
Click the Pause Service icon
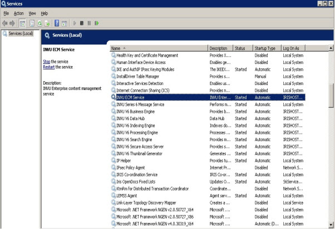click(x=89, y=23)
